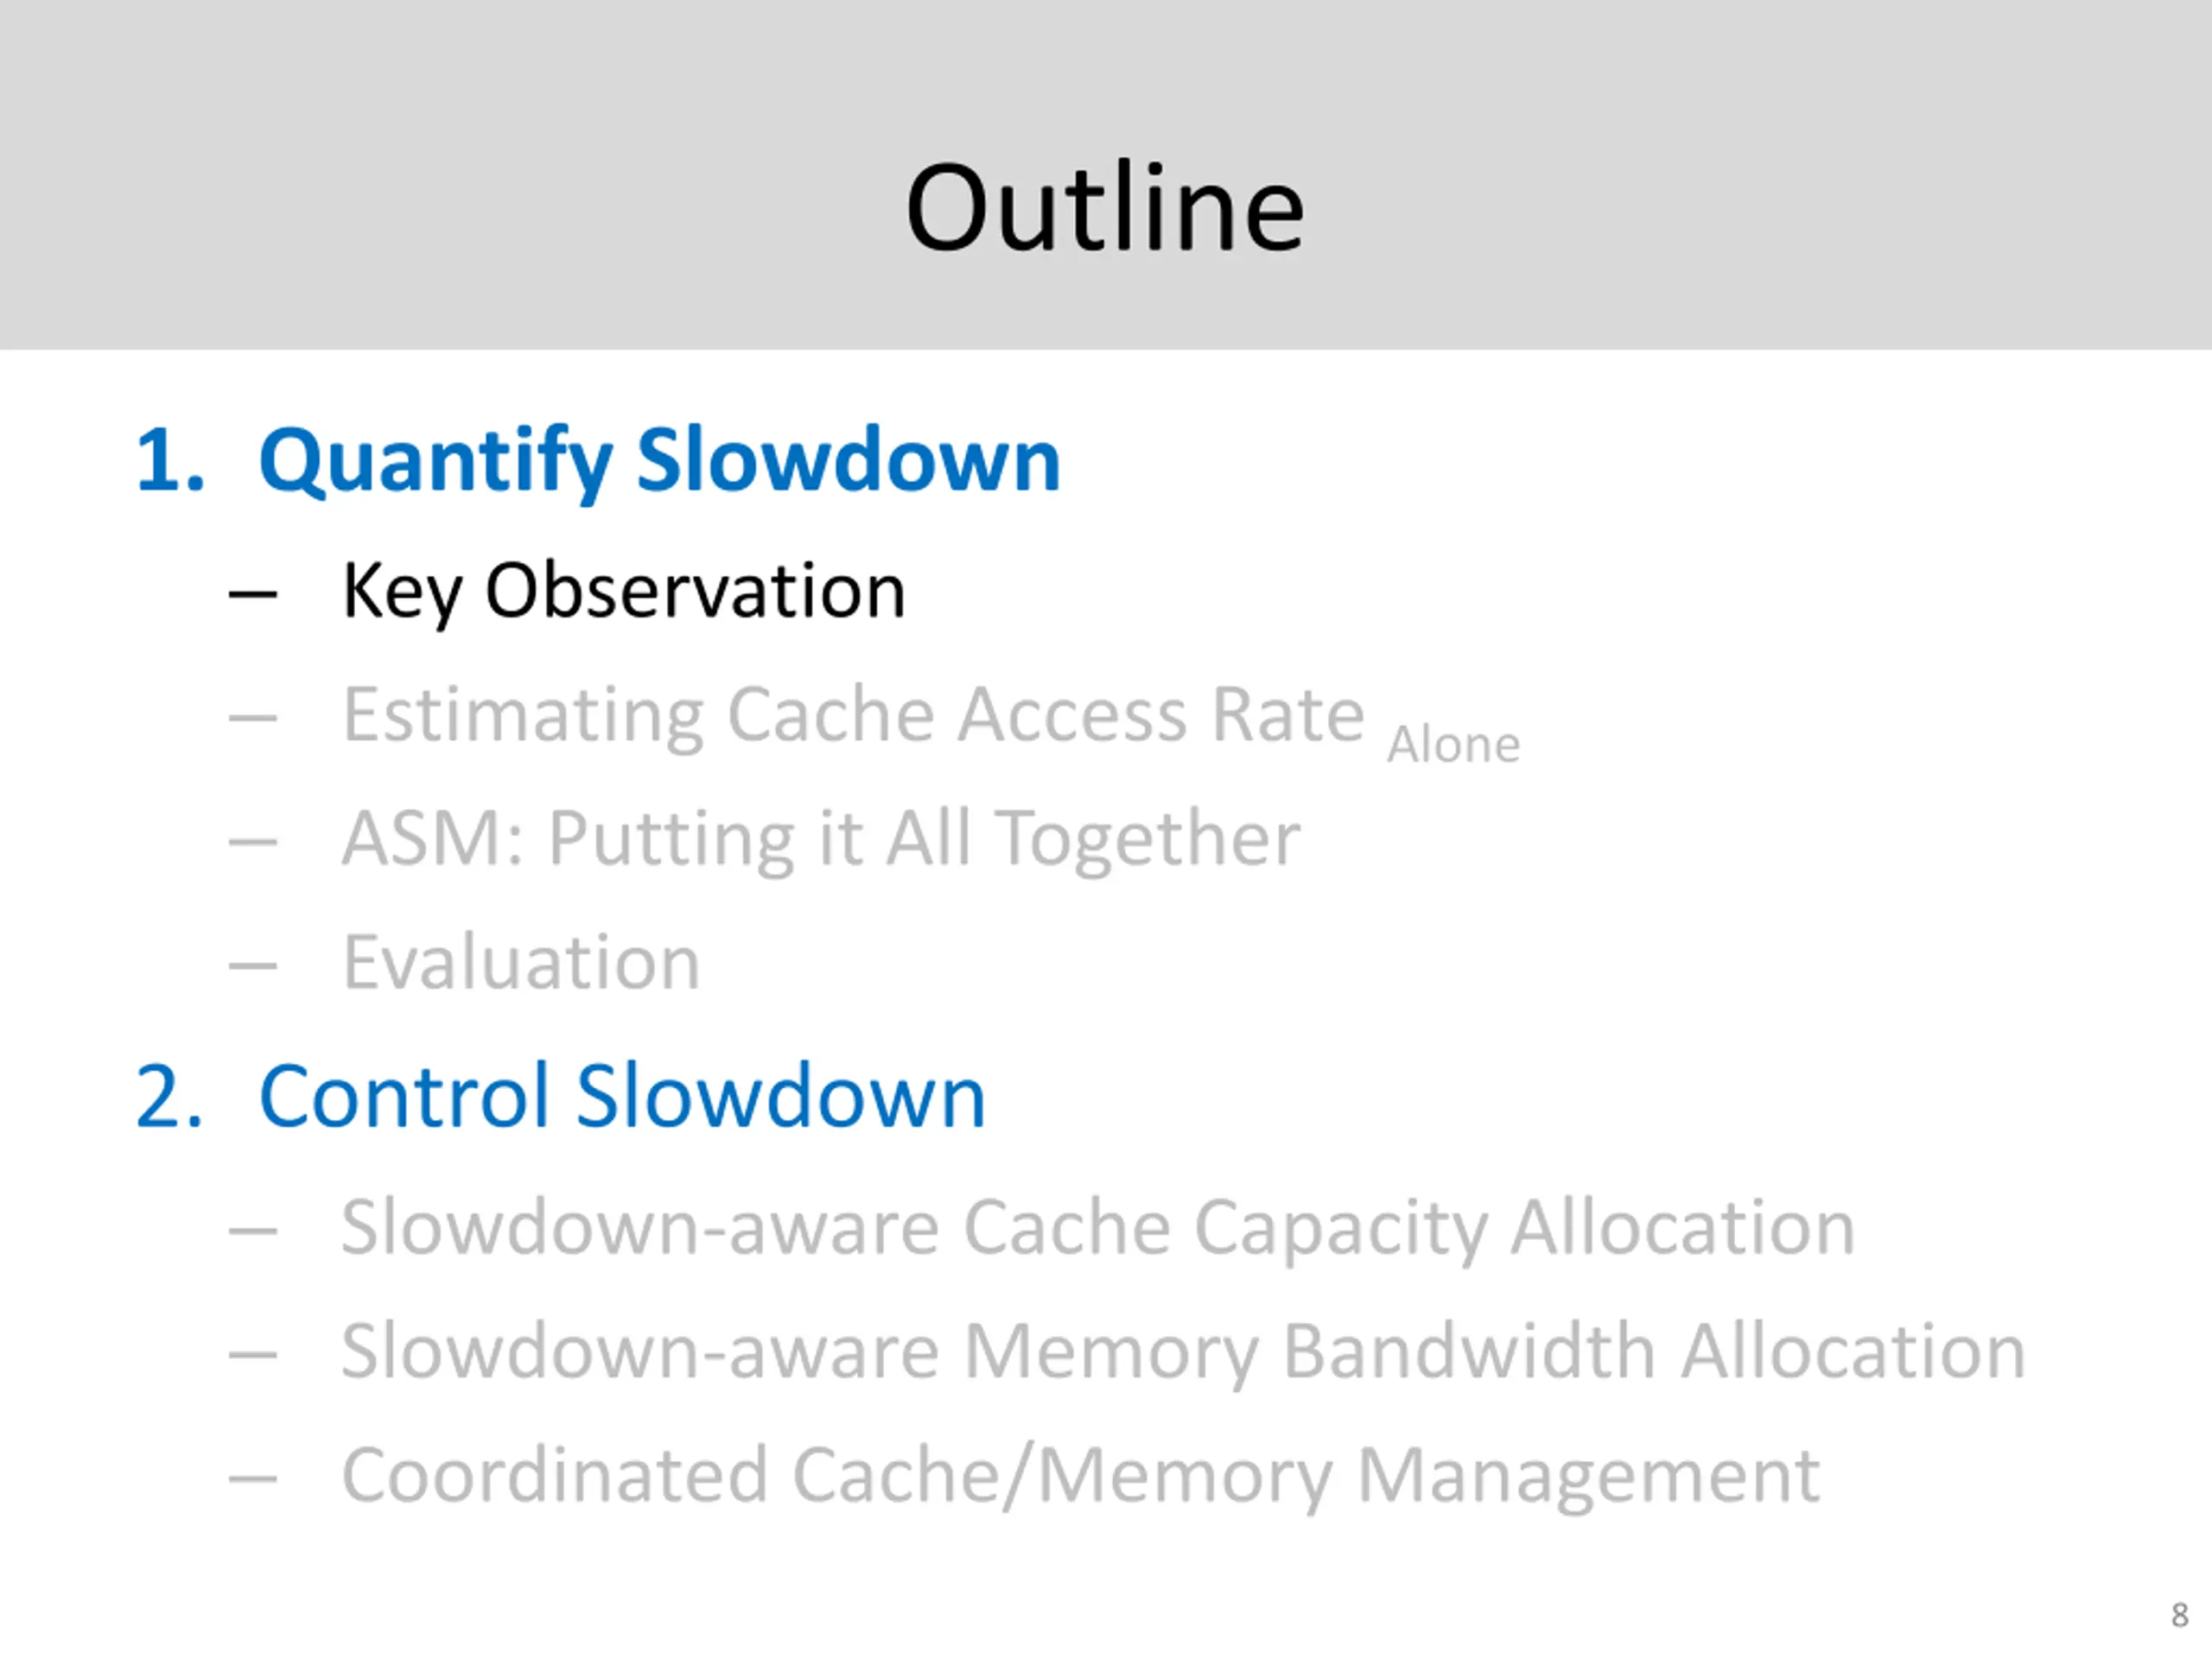Select "Slowdown-aware Memory Bandwidth Allocation" item

pos(1182,1351)
